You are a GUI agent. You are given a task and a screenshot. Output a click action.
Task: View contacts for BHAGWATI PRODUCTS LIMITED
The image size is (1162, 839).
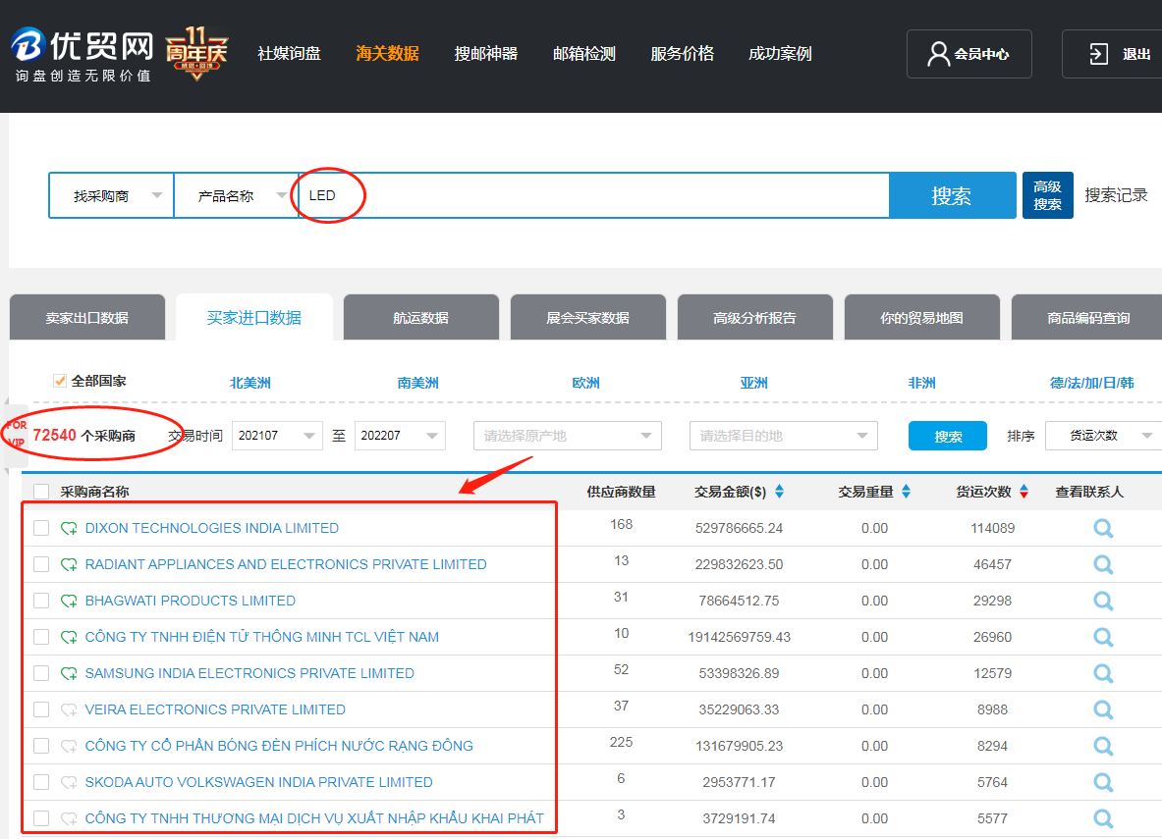[1103, 601]
